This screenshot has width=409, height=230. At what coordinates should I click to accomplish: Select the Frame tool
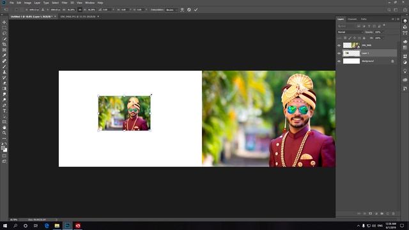tap(4, 50)
